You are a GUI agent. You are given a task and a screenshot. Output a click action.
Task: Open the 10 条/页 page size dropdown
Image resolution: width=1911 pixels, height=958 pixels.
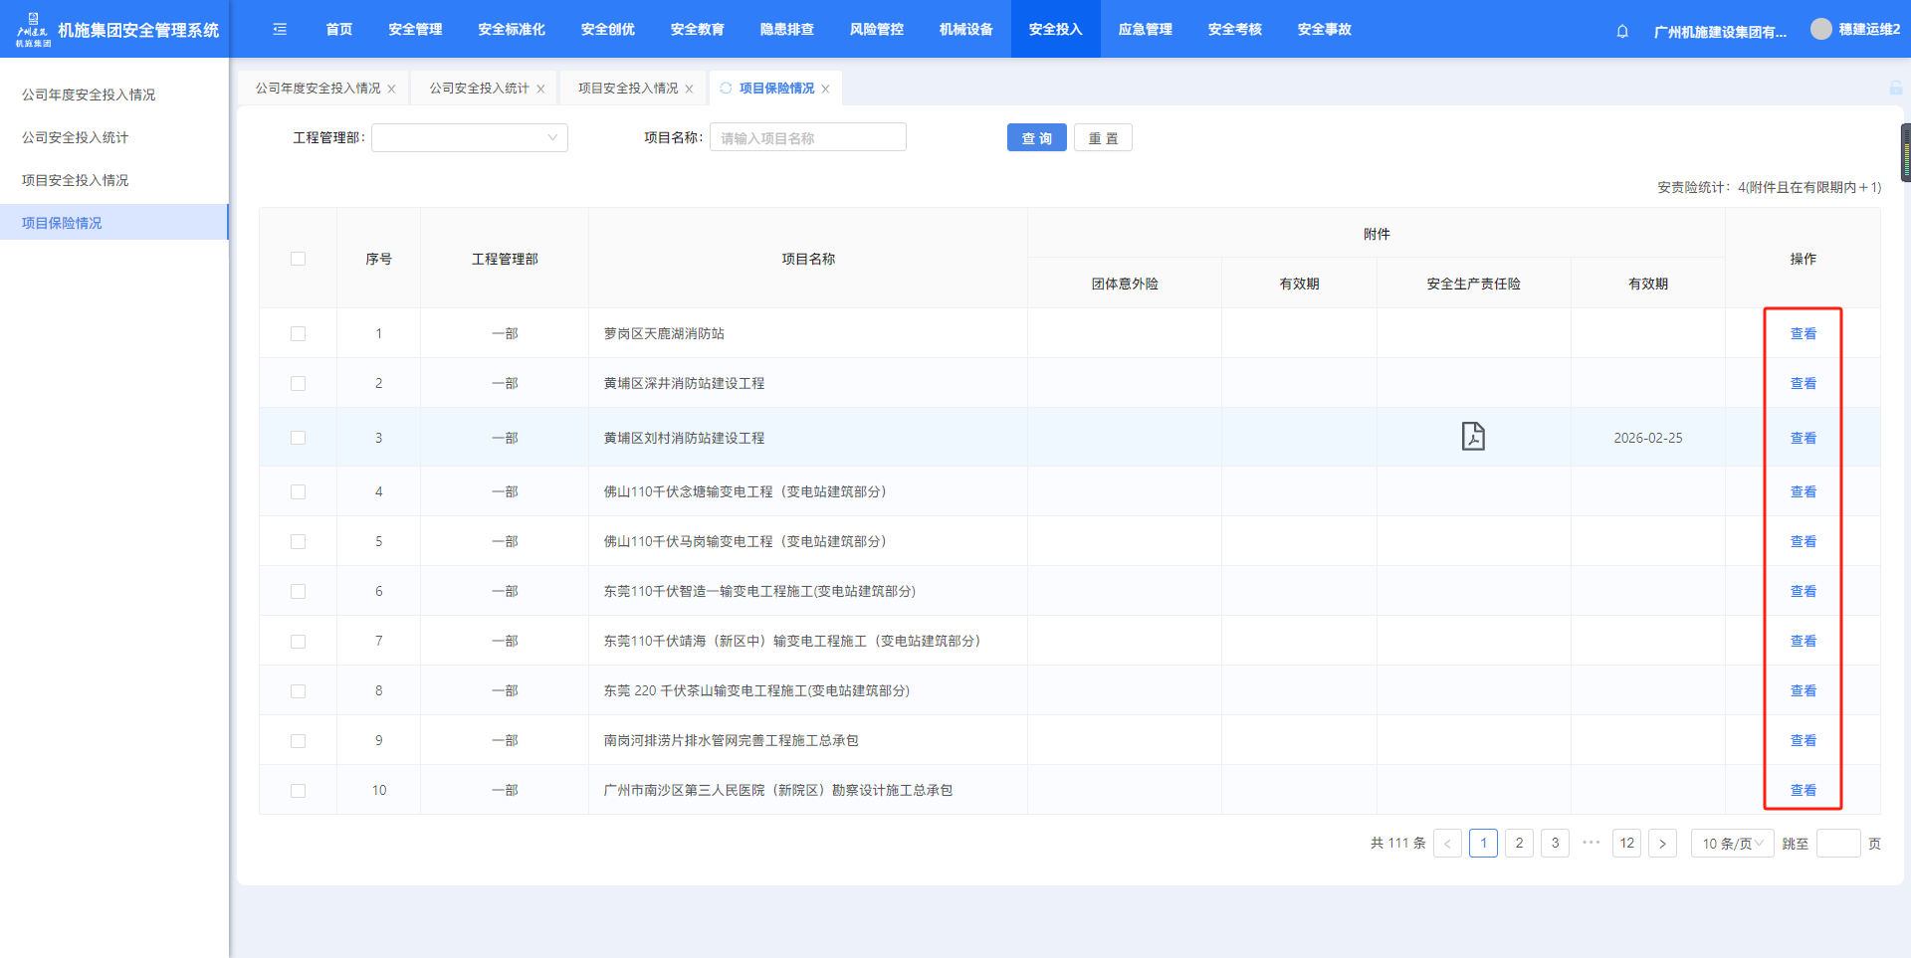1732,844
